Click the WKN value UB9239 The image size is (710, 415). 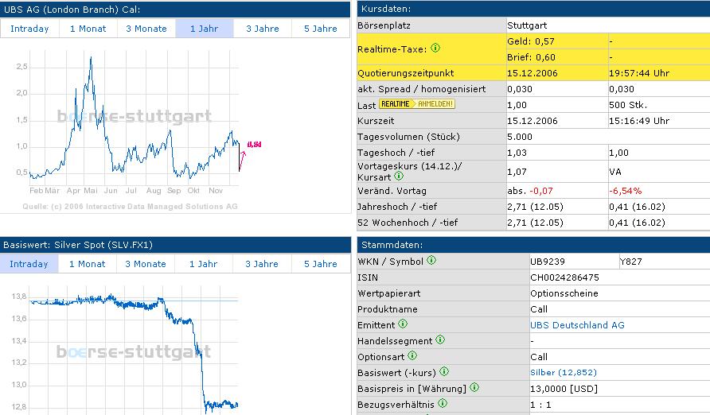pos(548,262)
